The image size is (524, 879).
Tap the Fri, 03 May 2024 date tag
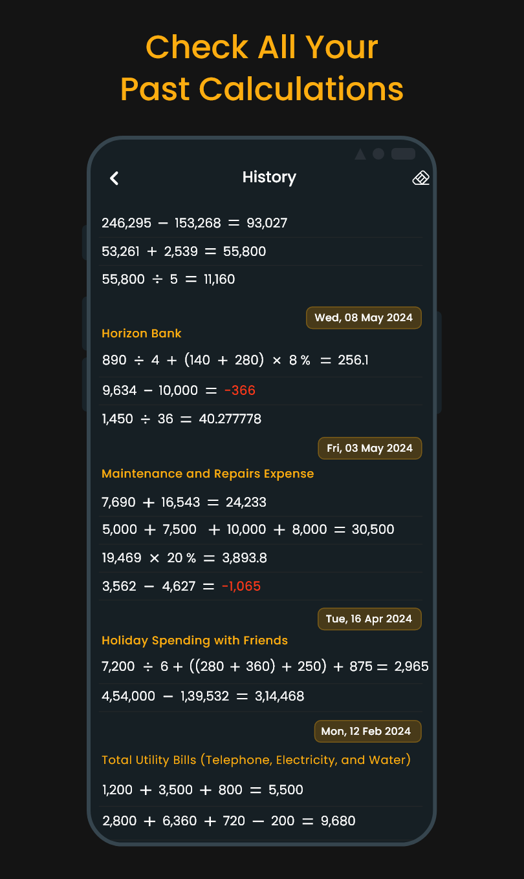369,449
